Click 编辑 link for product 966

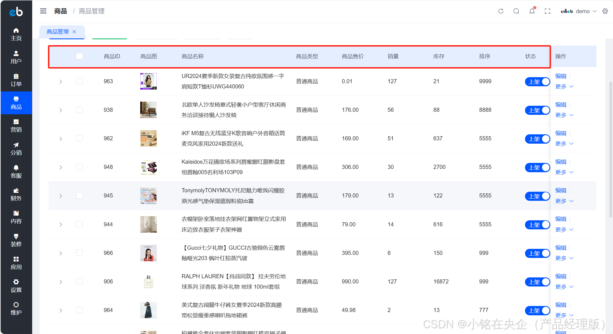pyautogui.click(x=561, y=248)
